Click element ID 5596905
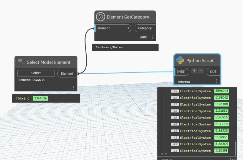Viewport: 243px width, 160px height. (222, 91)
